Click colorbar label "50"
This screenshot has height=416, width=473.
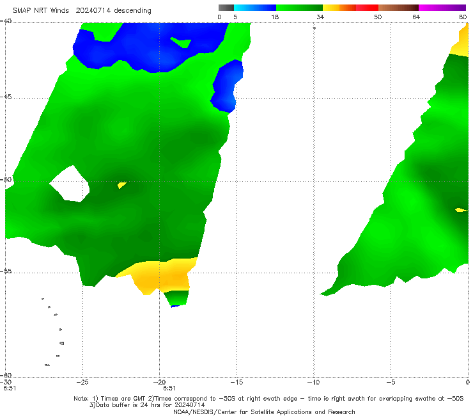coord(378,17)
